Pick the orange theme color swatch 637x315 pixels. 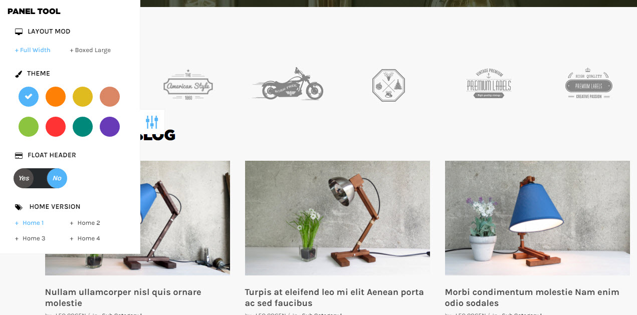[56, 97]
